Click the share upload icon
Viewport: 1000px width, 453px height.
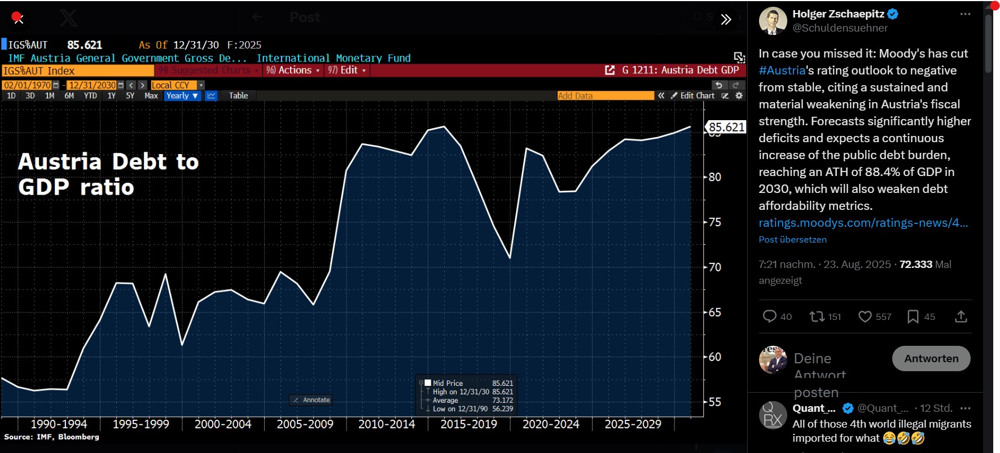click(x=960, y=316)
